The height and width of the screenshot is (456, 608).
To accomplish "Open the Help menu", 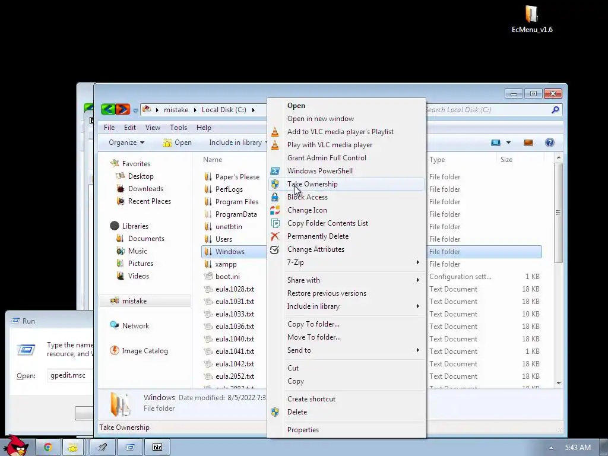I will [204, 128].
